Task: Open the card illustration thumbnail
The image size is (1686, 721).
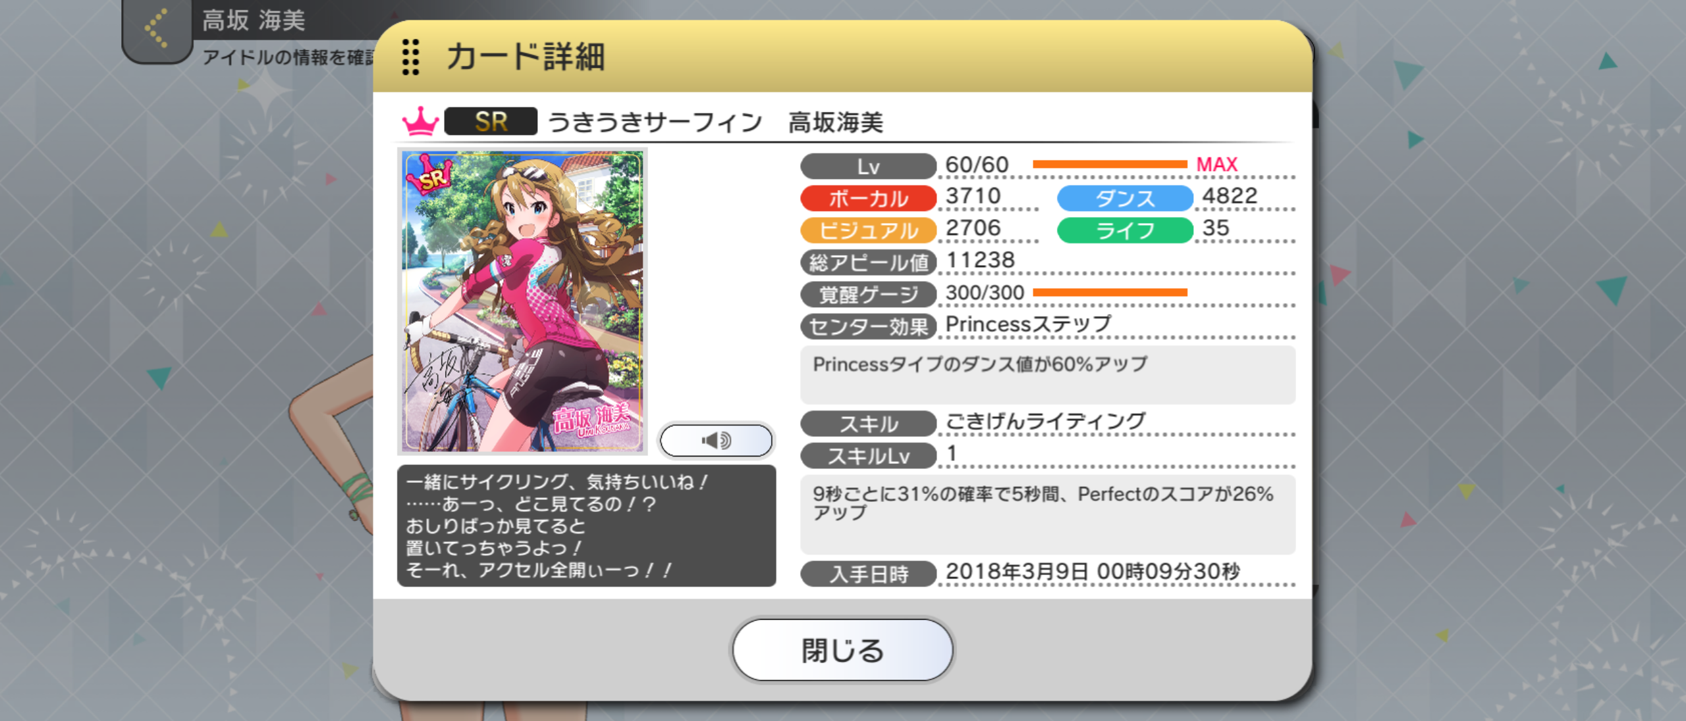Action: pos(522,301)
